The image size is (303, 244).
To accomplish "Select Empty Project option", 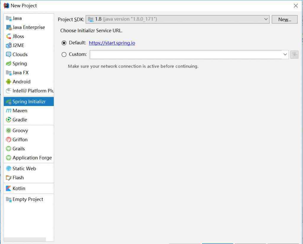I will 28,199.
